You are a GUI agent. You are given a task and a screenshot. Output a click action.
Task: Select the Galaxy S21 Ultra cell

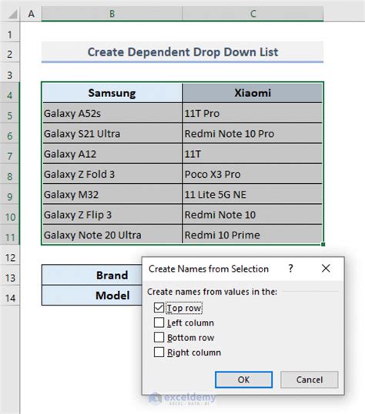click(x=112, y=134)
